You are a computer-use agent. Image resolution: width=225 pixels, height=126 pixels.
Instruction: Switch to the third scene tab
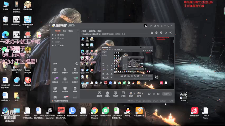(71, 31)
